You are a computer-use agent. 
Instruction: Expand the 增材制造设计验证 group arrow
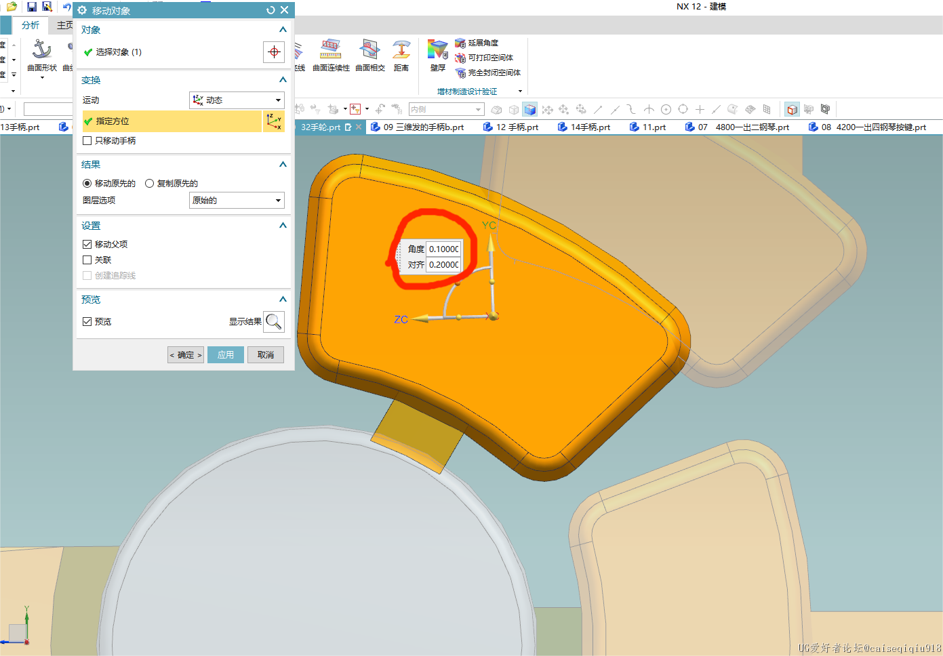[521, 91]
